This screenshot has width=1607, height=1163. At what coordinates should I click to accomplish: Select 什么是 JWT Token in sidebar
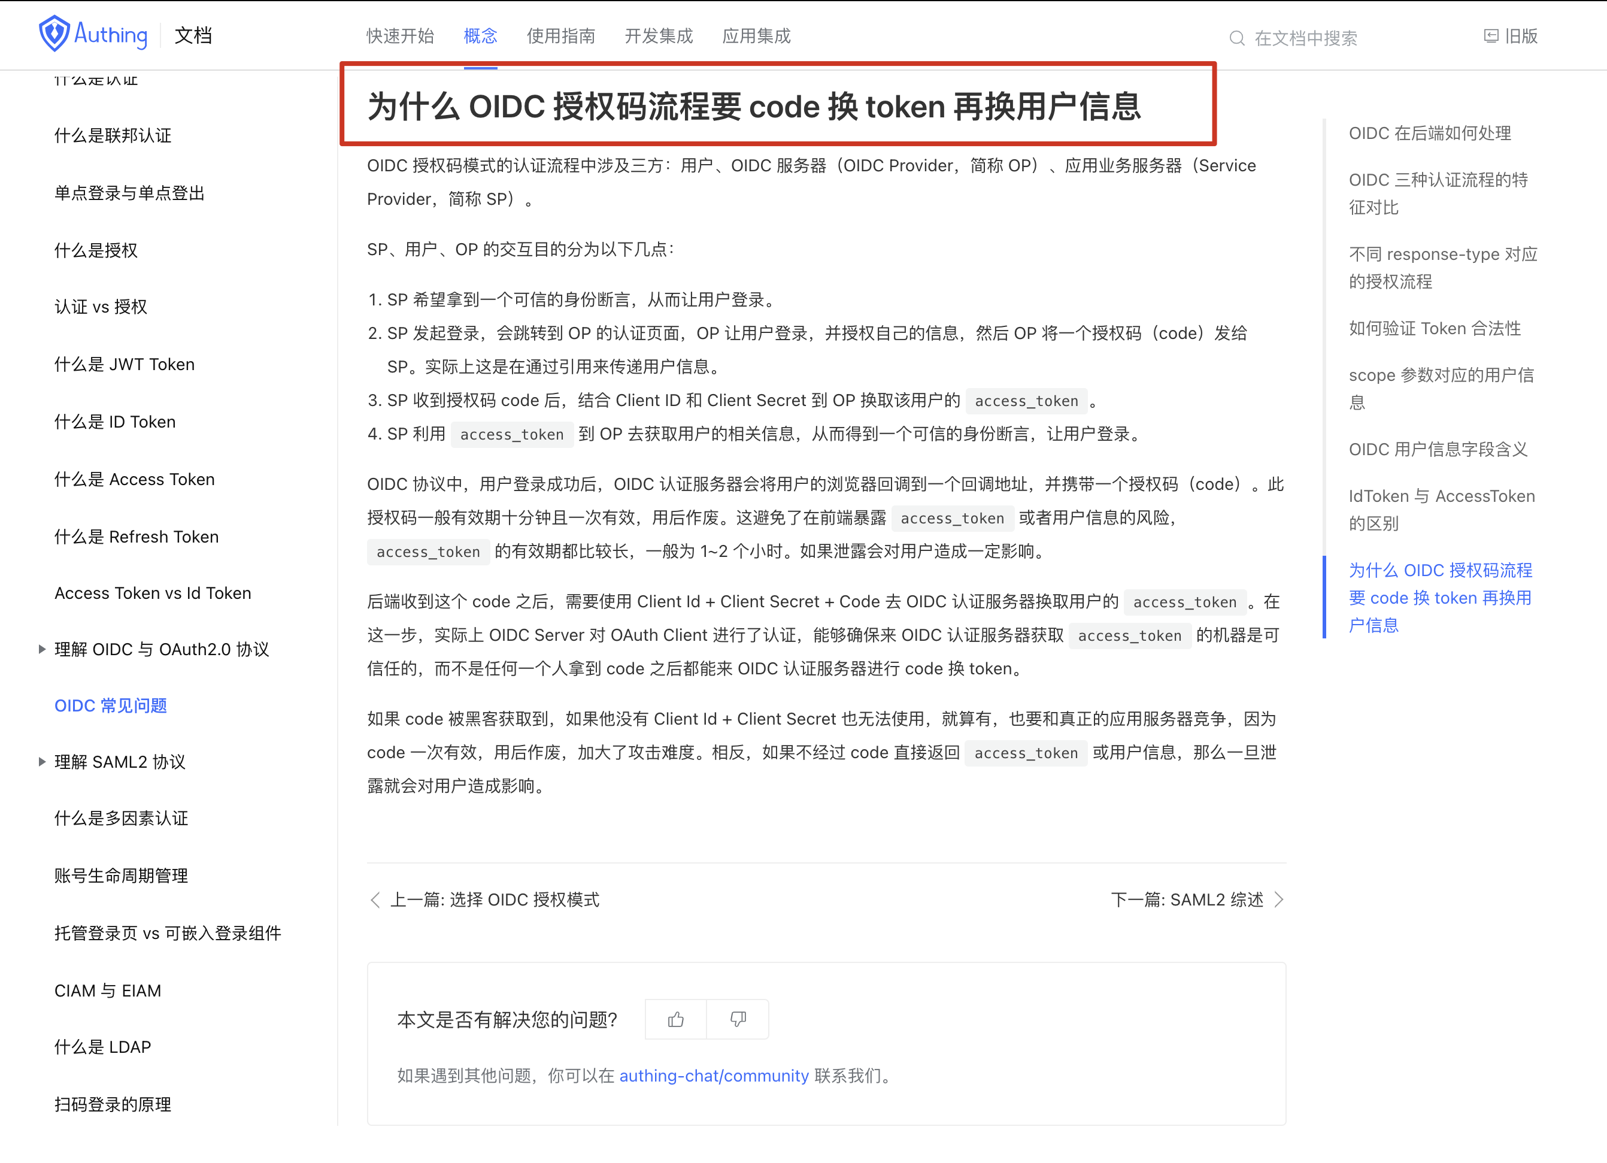click(125, 364)
